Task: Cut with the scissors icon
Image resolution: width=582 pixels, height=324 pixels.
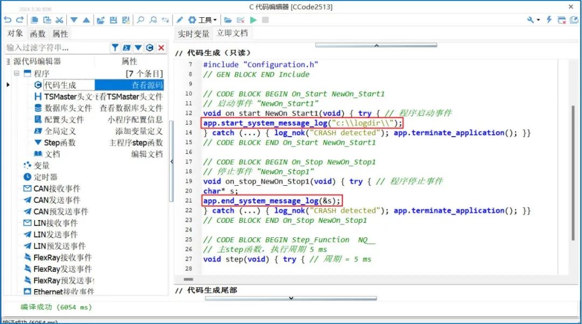Action: 59,20
